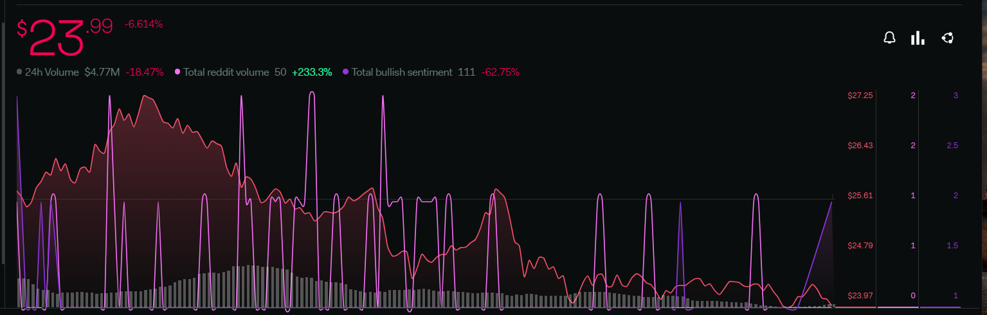Viewport: 987px width, 315px height.
Task: Click the $24.79 price axis label
Action: [x=861, y=246]
